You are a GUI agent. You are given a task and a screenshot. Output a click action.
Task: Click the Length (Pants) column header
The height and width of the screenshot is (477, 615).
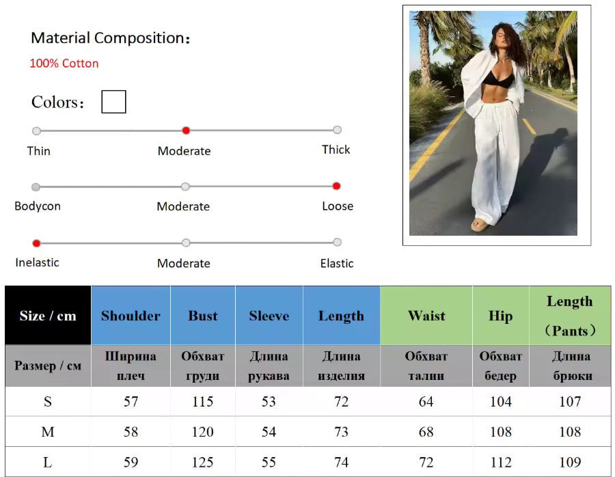[570, 316]
